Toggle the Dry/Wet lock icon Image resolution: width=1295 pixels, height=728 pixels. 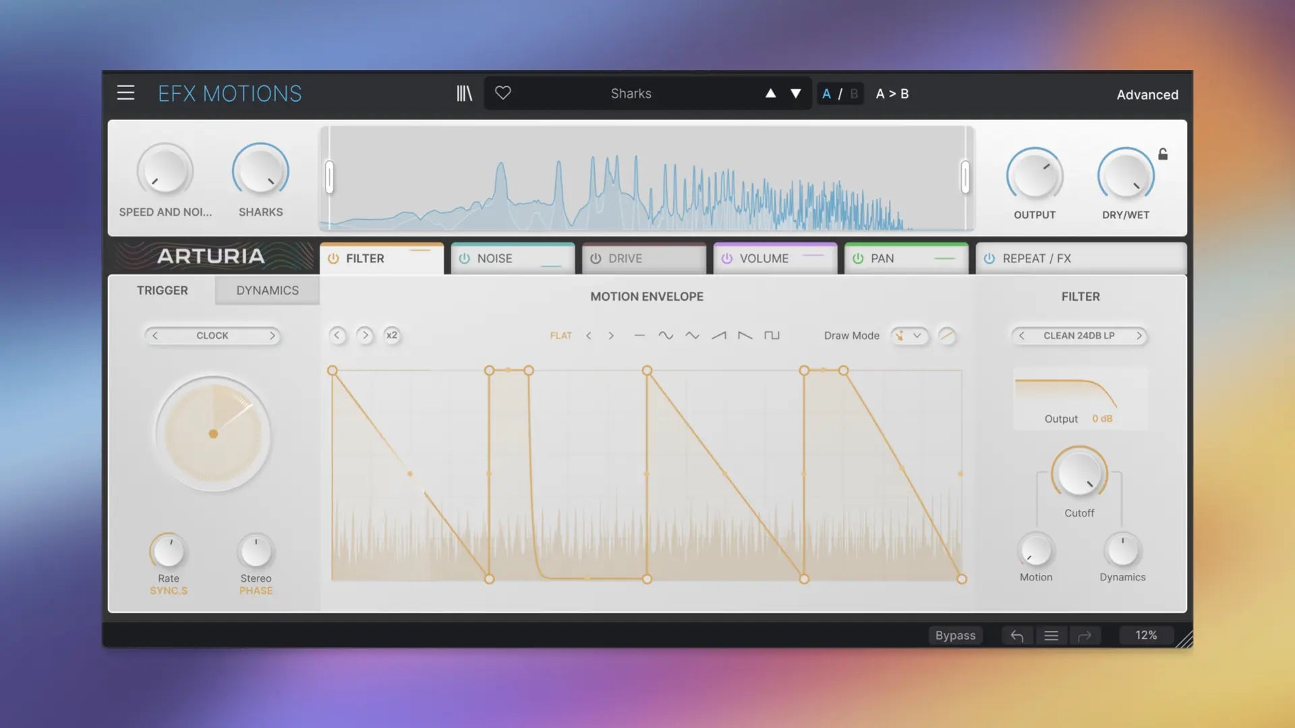[x=1163, y=154]
